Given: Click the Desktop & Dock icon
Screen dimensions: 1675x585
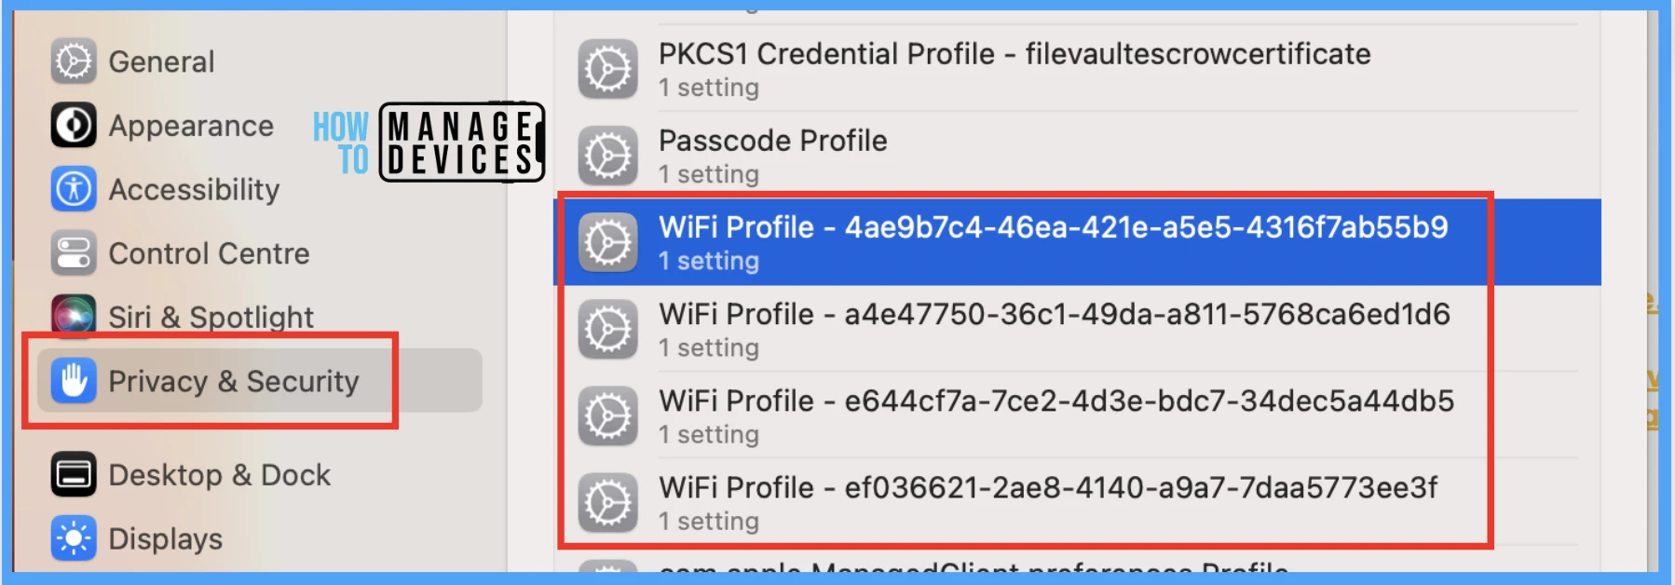Looking at the screenshot, I should click(x=74, y=474).
